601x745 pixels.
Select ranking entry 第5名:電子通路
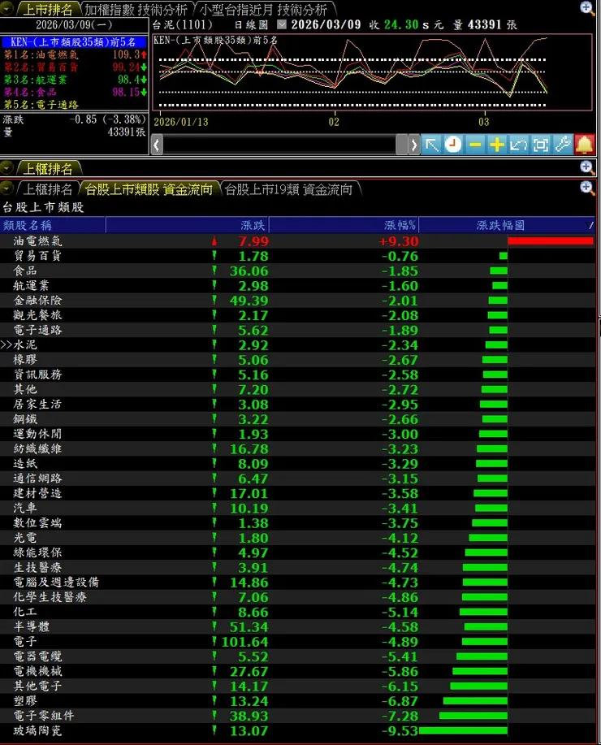75,104
